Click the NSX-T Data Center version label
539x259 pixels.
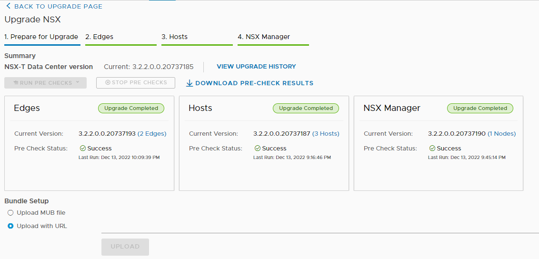49,67
